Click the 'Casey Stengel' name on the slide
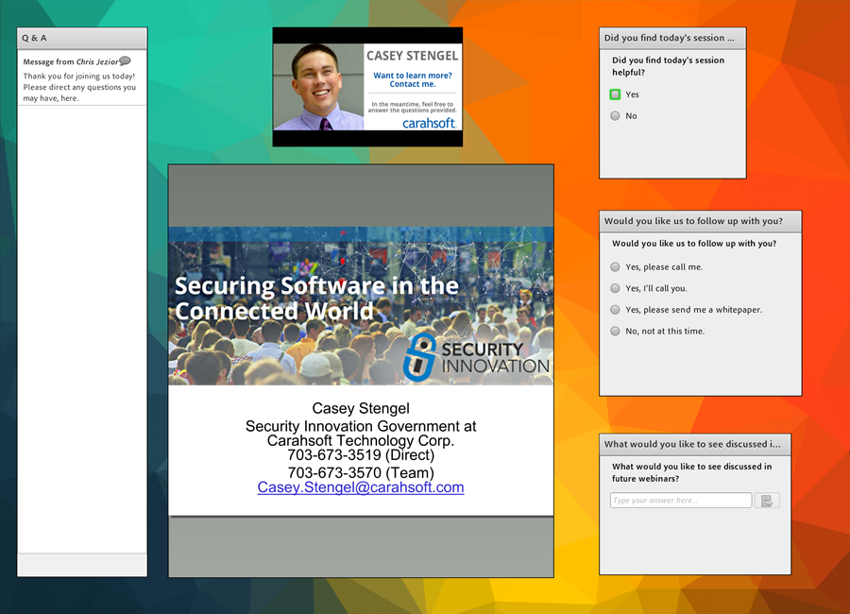 [361, 408]
